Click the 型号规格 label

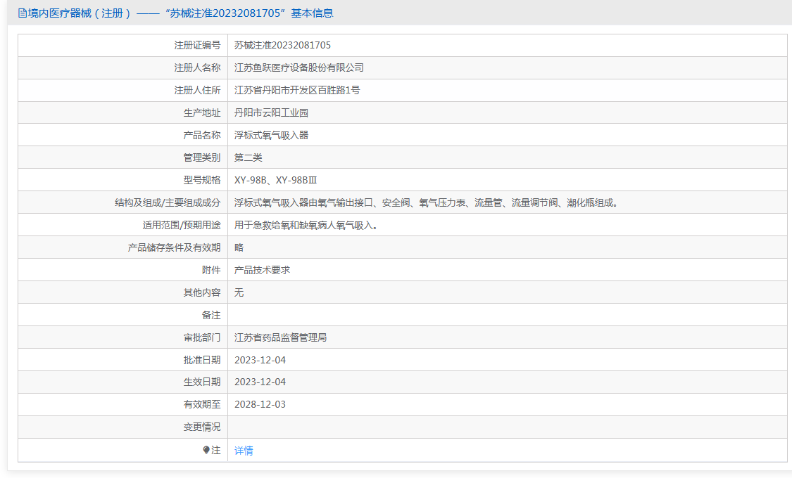click(202, 180)
